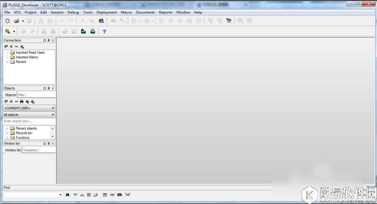Select the Imported Fixed Users folder
377x204 pixels.
pos(30,52)
